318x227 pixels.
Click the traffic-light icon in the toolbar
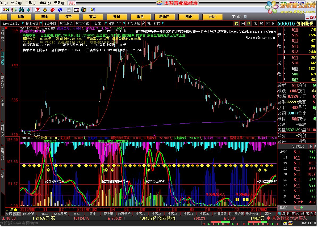pyautogui.click(x=6, y=10)
